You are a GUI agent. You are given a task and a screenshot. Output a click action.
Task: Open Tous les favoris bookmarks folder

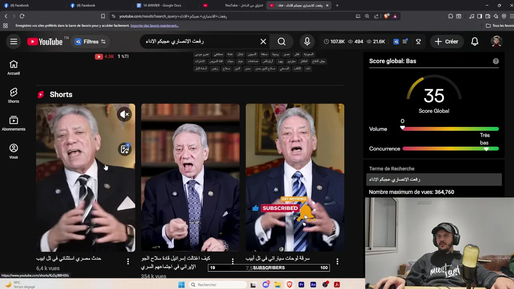tap(500, 26)
